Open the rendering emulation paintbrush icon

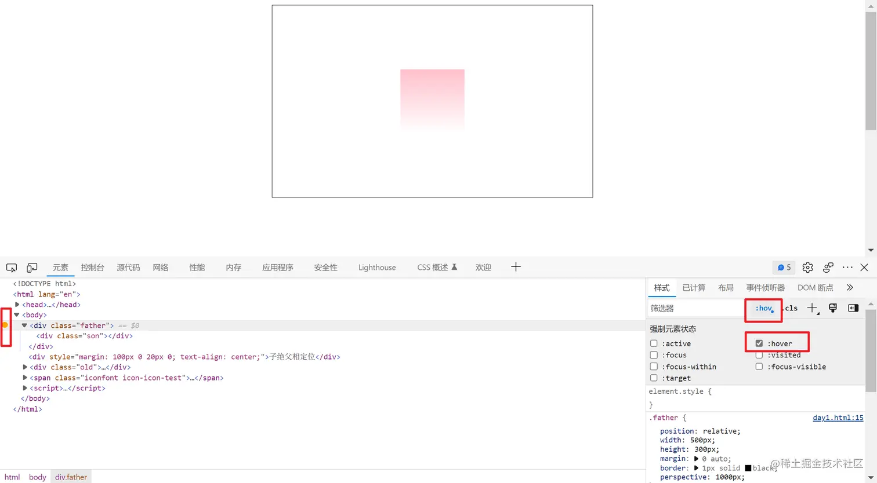pos(833,308)
